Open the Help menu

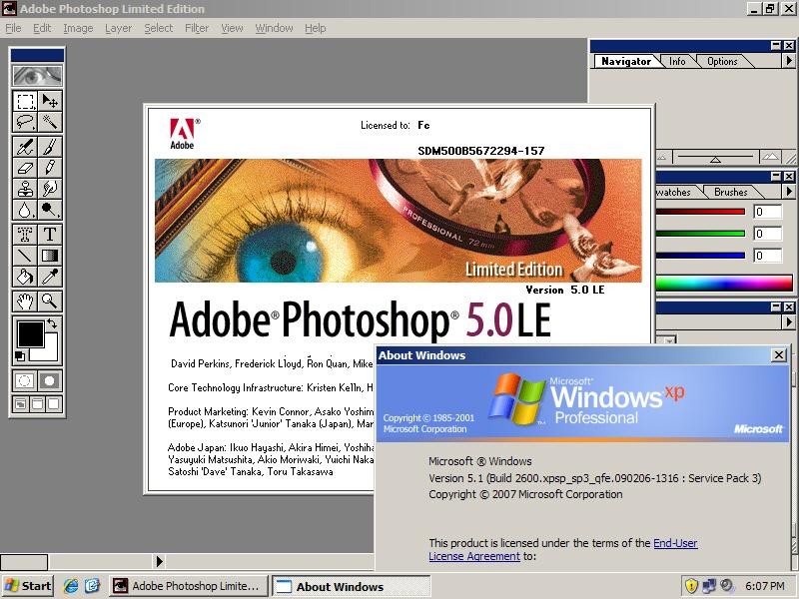click(x=316, y=28)
